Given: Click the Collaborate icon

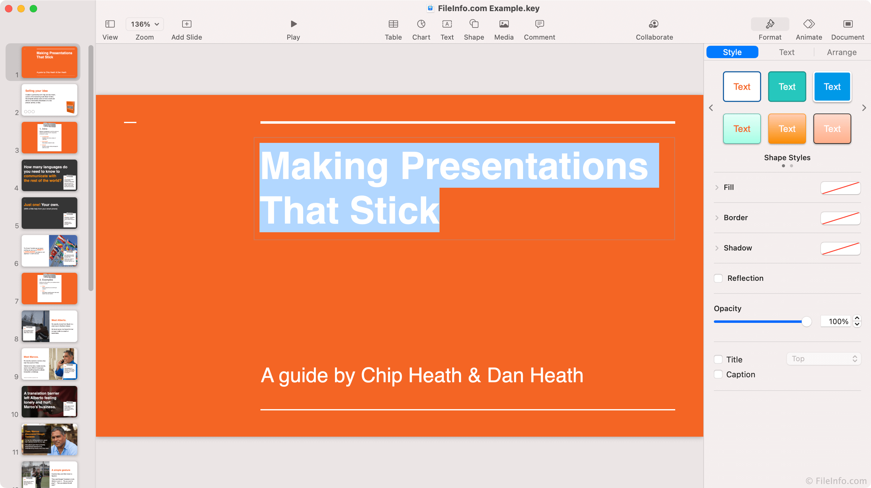Looking at the screenshot, I should 654,24.
